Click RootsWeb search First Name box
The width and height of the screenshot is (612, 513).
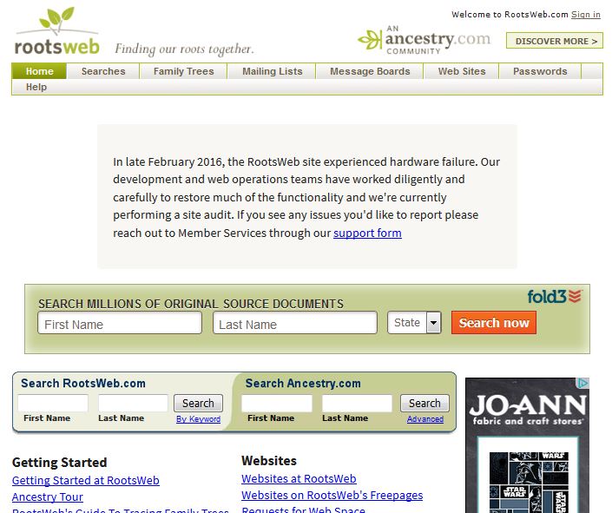tap(53, 403)
